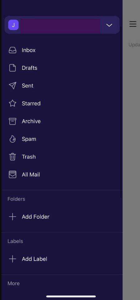140x300 pixels.
Task: Select the Trash bin icon
Action: (x=12, y=157)
